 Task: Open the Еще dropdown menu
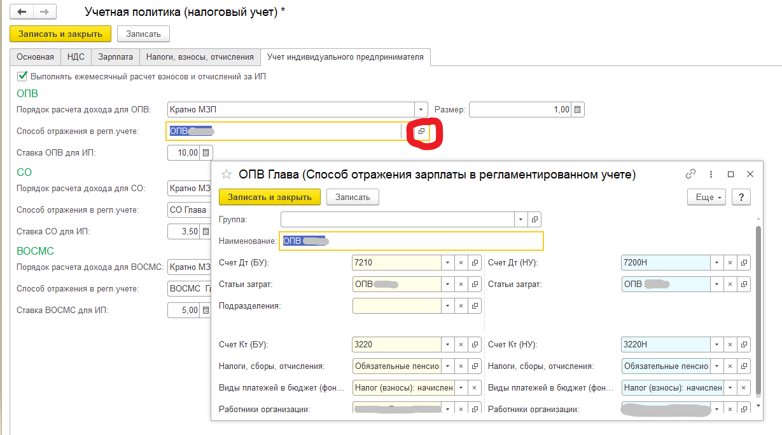(x=706, y=197)
